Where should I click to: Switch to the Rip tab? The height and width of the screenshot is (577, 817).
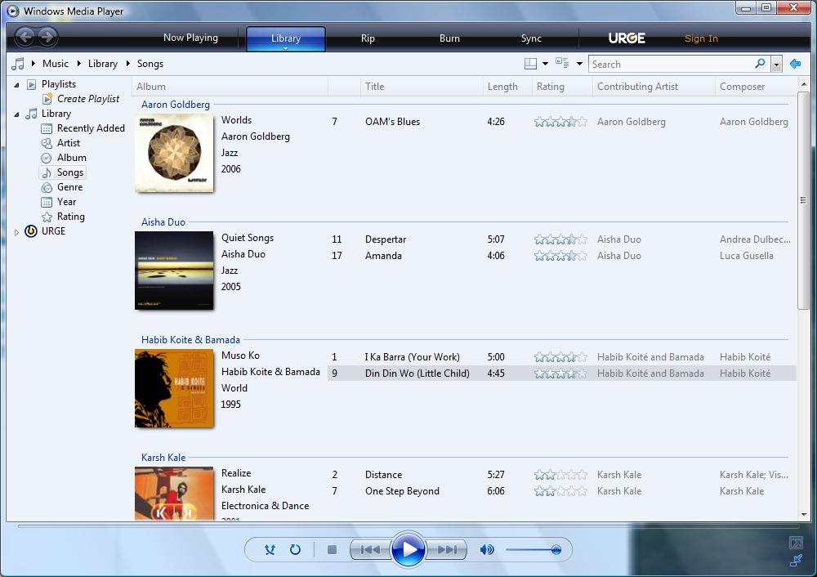tap(368, 38)
